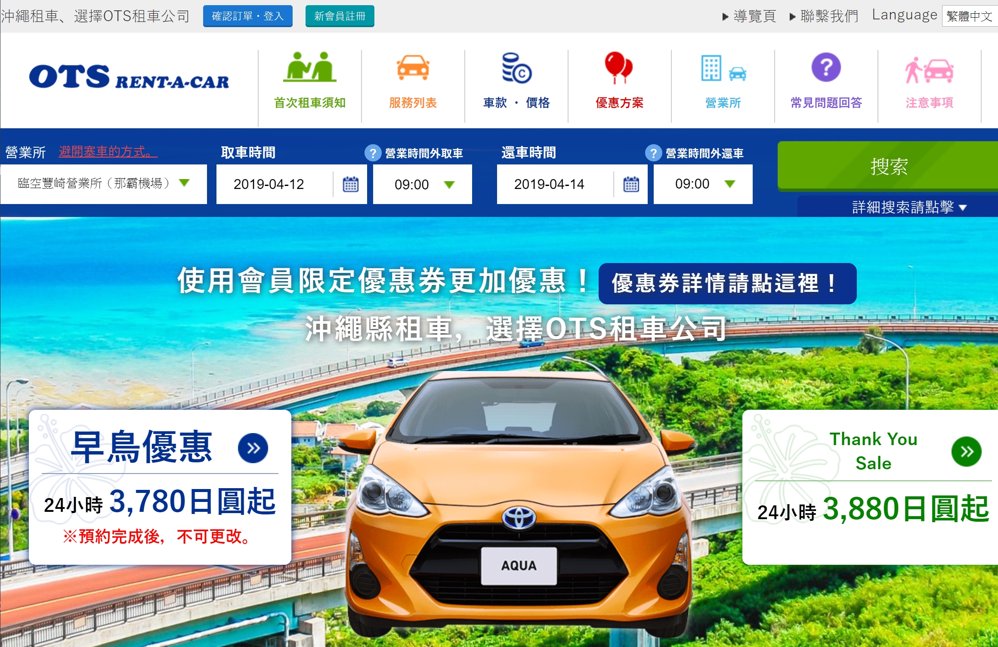Screen dimensions: 998x647
Task: Select the 營業所 menu label
Action: (723, 103)
